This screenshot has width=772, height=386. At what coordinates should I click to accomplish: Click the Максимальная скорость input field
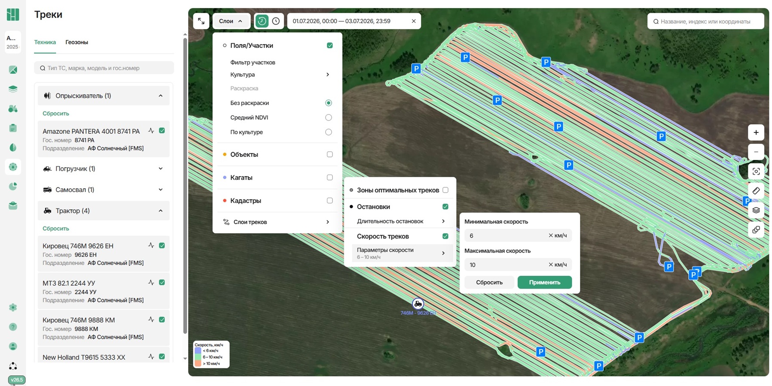tap(518, 265)
